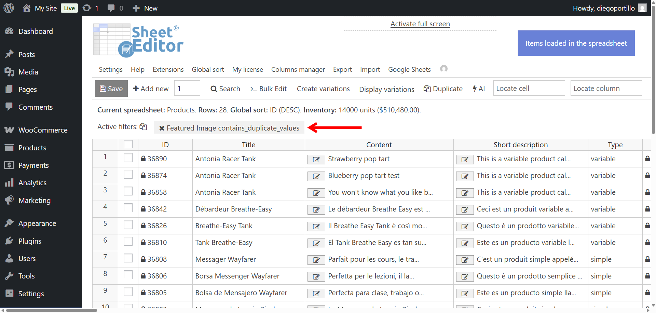Edit short description icon in row 4

(x=465, y=210)
